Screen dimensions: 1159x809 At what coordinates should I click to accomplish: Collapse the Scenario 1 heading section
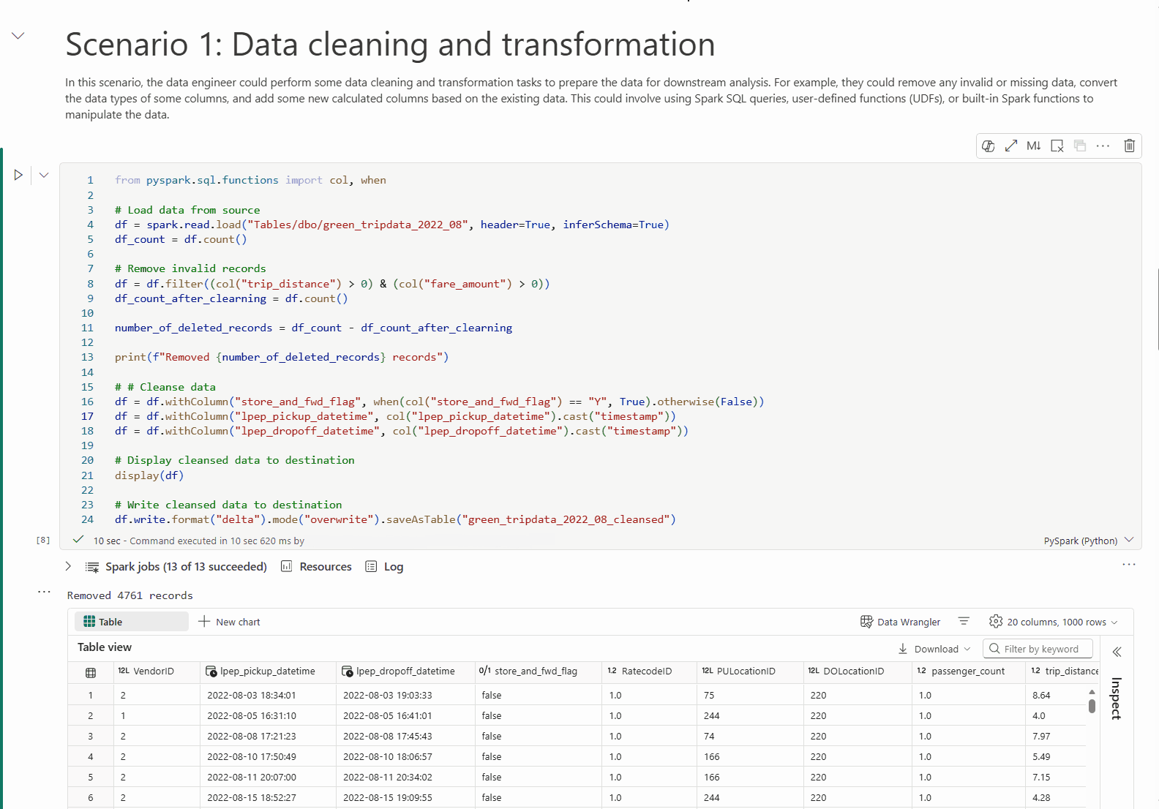click(x=18, y=36)
